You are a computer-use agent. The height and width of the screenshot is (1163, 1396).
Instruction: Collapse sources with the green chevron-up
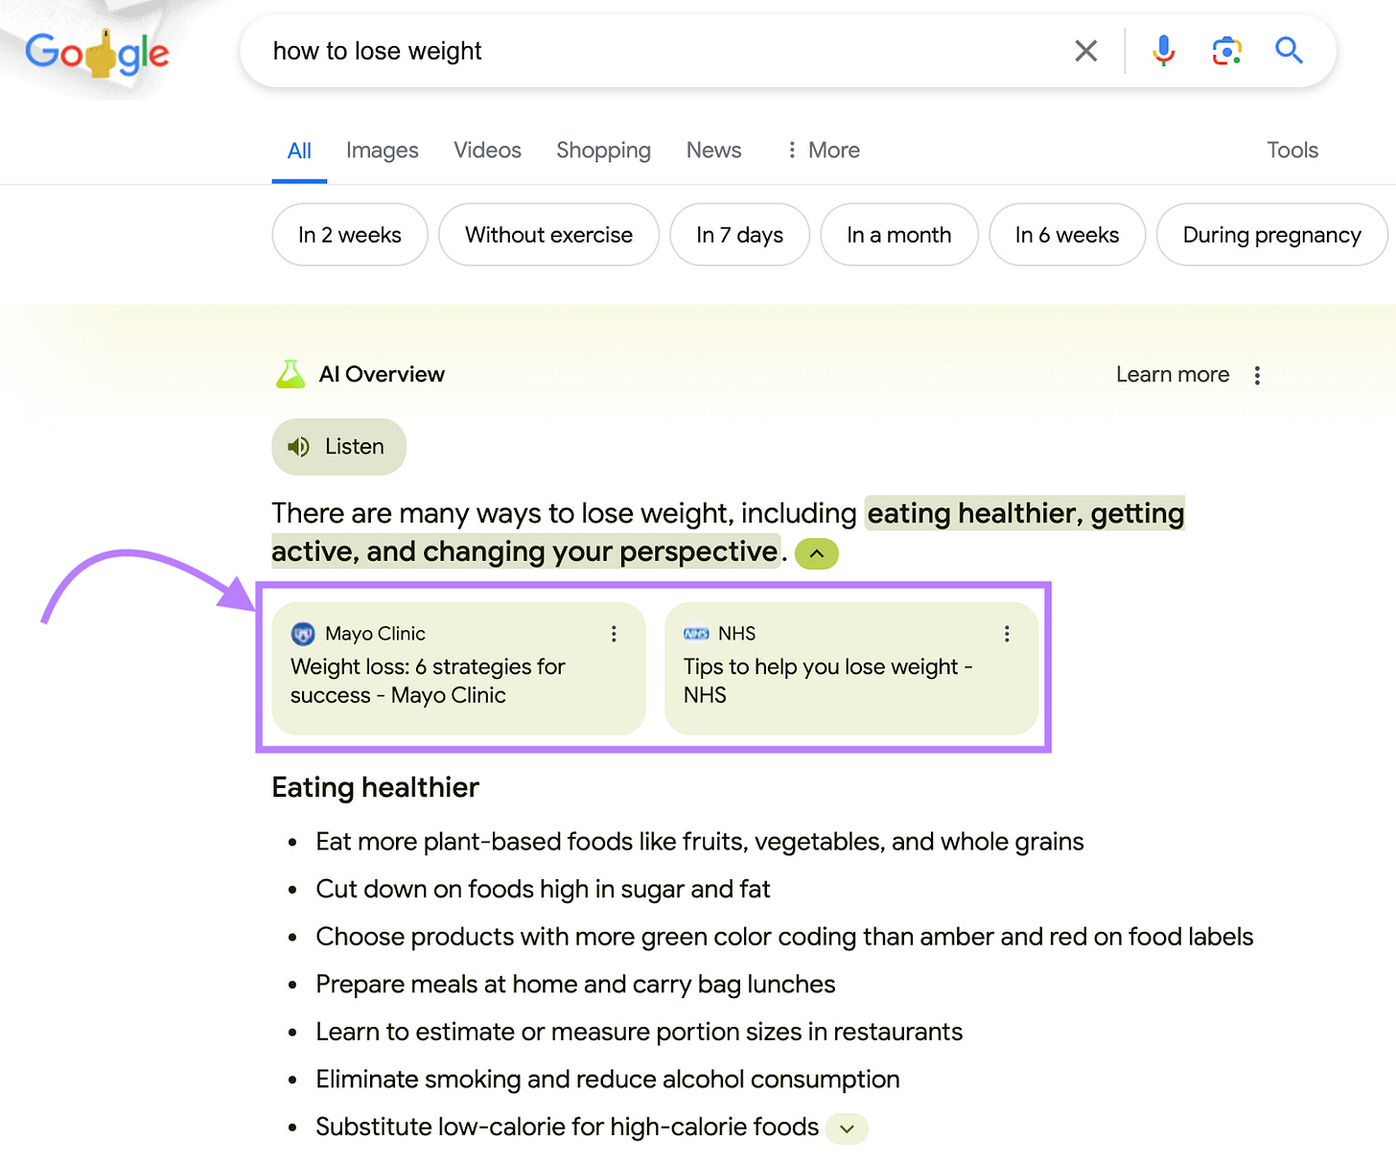pos(816,553)
